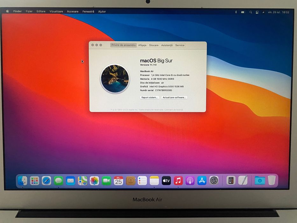This screenshot has height=223, width=297.
Task: Open Calendar showing 25 in Dock
Action: [x=118, y=181]
